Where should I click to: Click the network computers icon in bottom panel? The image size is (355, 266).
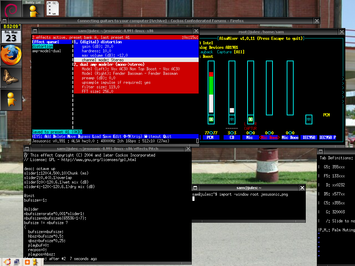16,262
